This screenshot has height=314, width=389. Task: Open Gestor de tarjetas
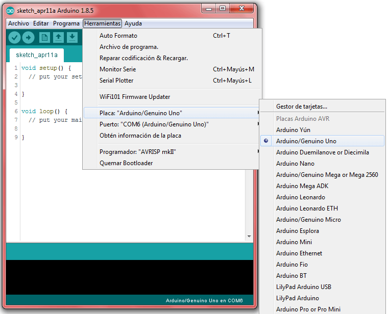point(301,107)
